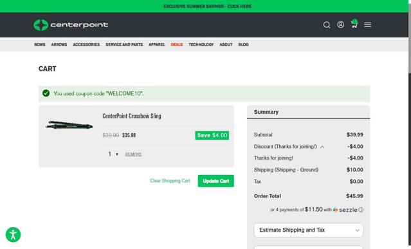Click the Tax $0.00 value
This screenshot has height=249, width=411.
pyautogui.click(x=356, y=181)
